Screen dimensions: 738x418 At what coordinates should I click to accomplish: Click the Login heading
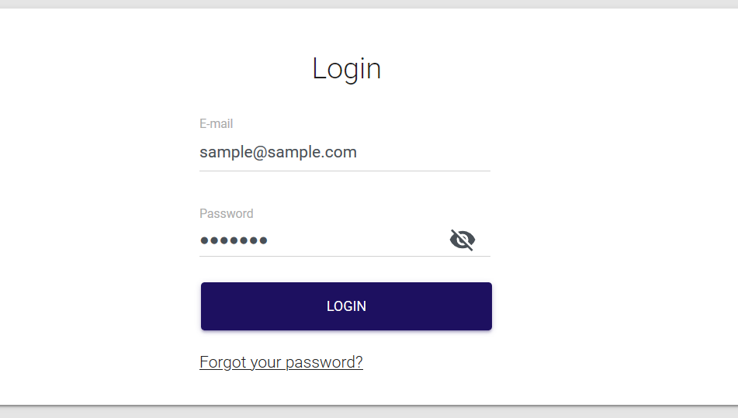tap(346, 68)
